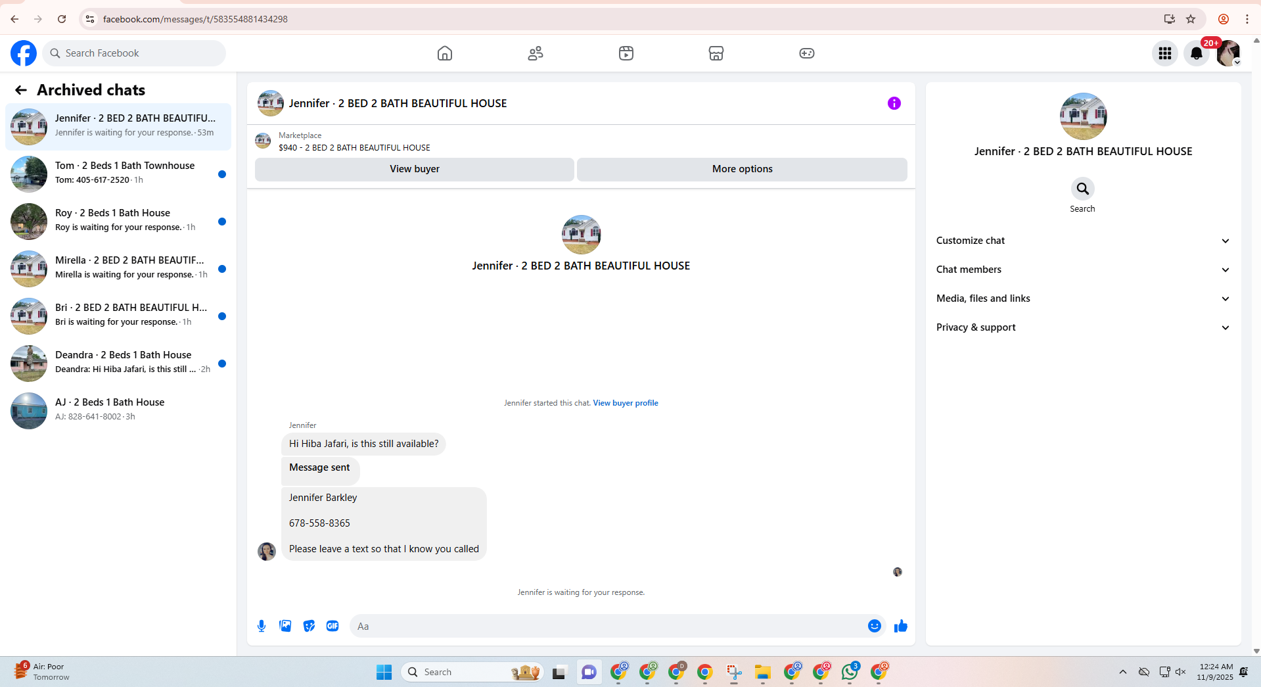View site information icon in address bar
The width and height of the screenshot is (1261, 687).
click(x=90, y=19)
